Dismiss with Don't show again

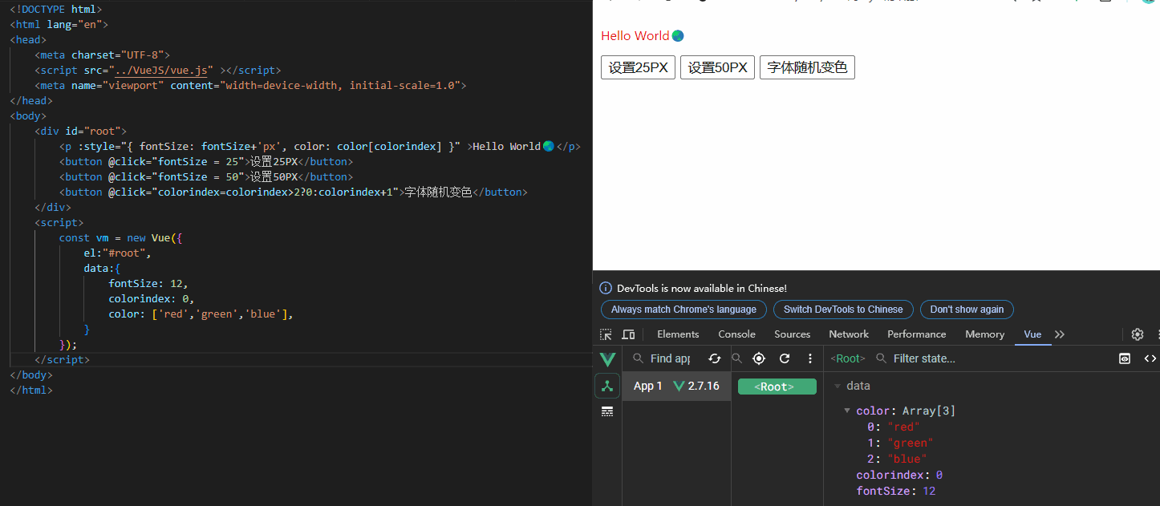[967, 310]
